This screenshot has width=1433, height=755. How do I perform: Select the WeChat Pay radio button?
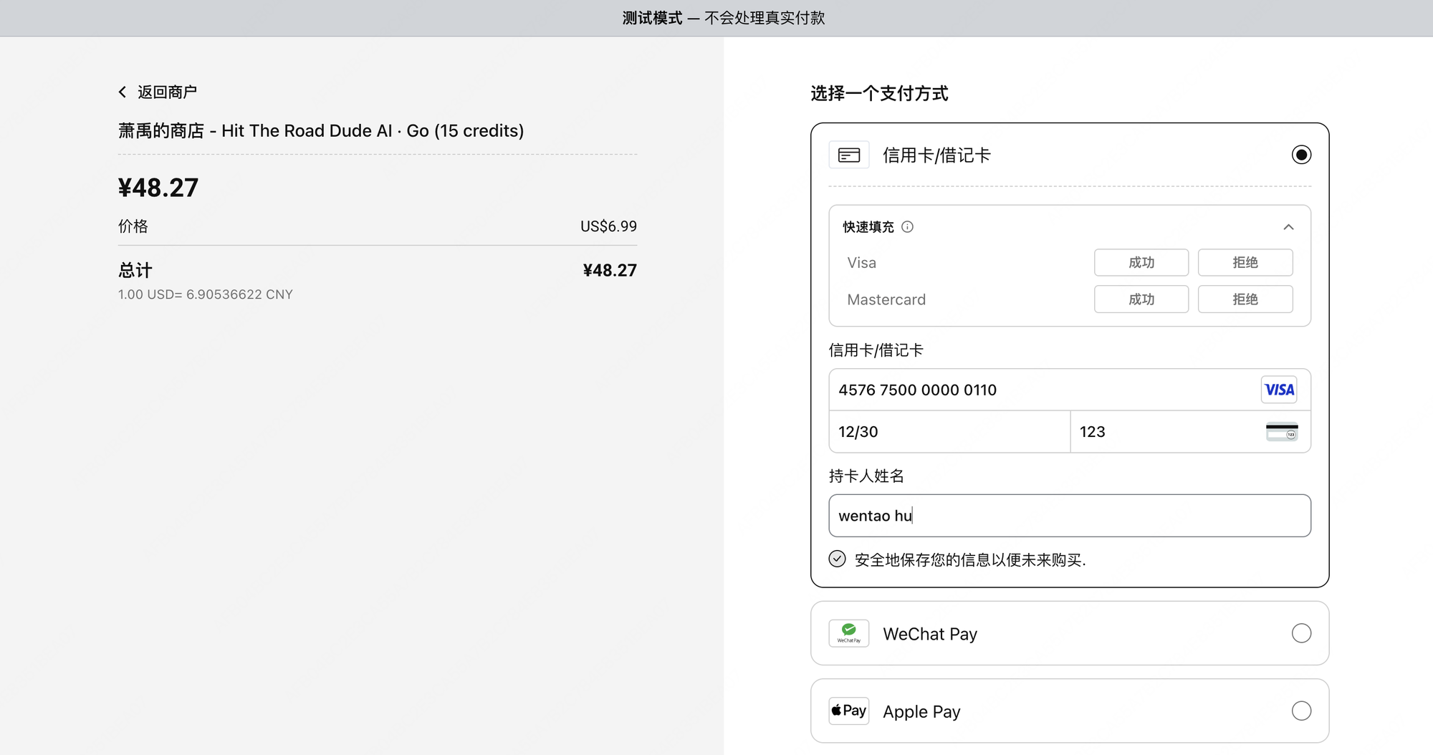coord(1301,633)
